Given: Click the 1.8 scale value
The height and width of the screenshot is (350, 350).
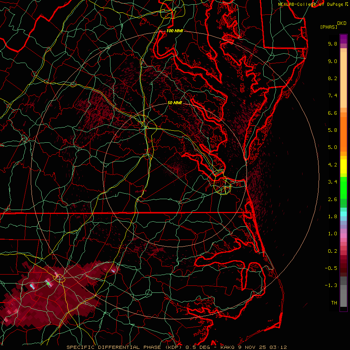Looking at the screenshot, I should point(332,217).
